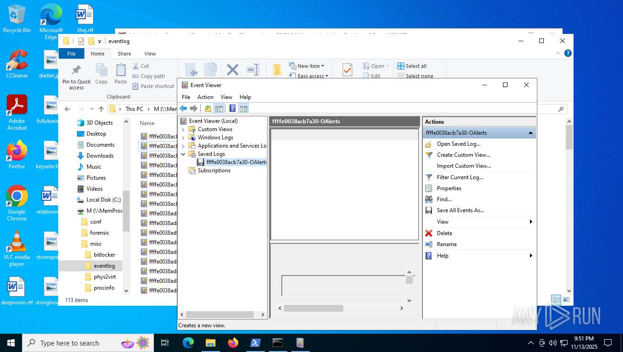The image size is (623, 352).
Task: Click the Windows Start button
Action: click(x=11, y=343)
